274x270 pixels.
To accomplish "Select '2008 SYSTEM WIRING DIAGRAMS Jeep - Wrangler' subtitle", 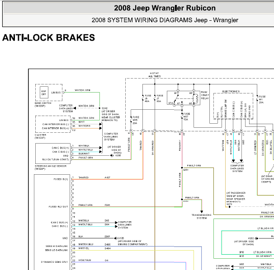I will click(x=165, y=20).
